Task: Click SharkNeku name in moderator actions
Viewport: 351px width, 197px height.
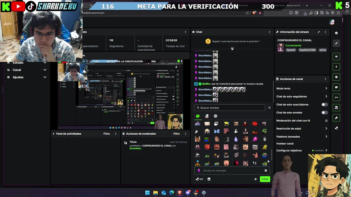Action: 135,149
